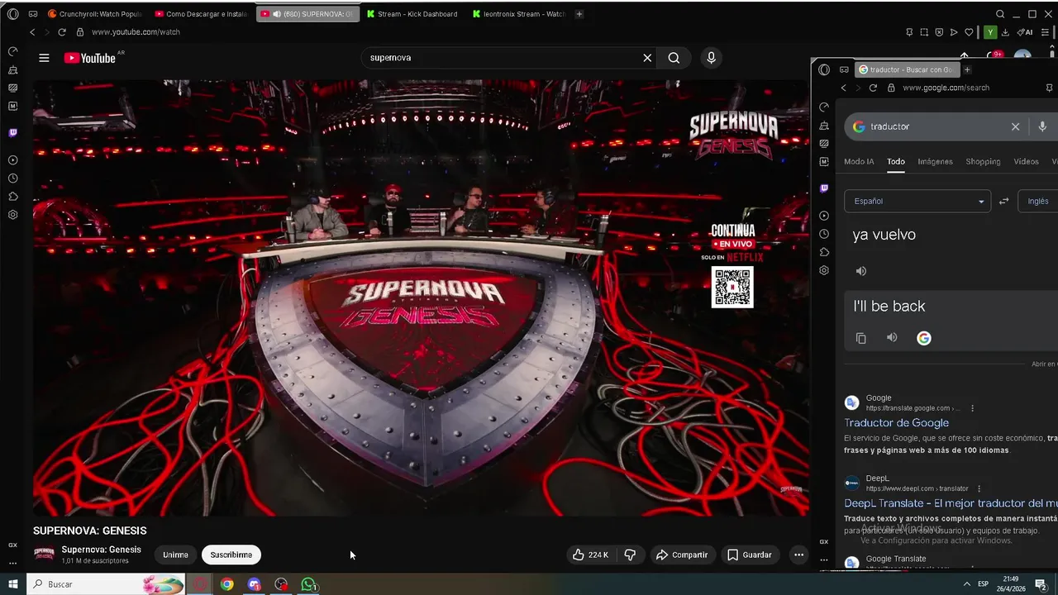Listen to translated text I'll be back
This screenshot has width=1058, height=595.
coord(892,337)
